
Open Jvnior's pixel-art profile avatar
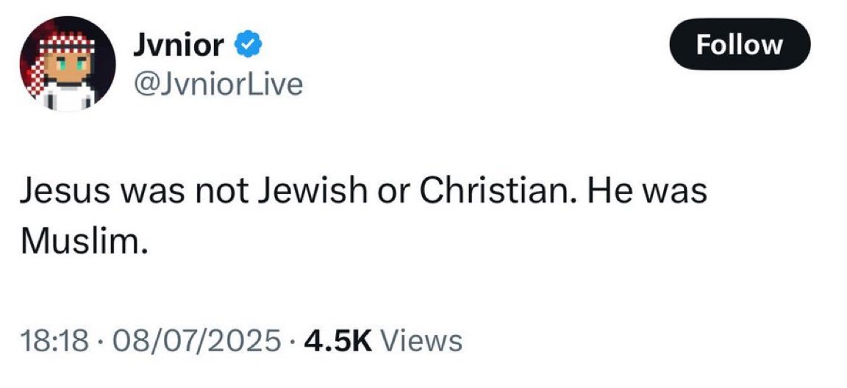point(68,64)
